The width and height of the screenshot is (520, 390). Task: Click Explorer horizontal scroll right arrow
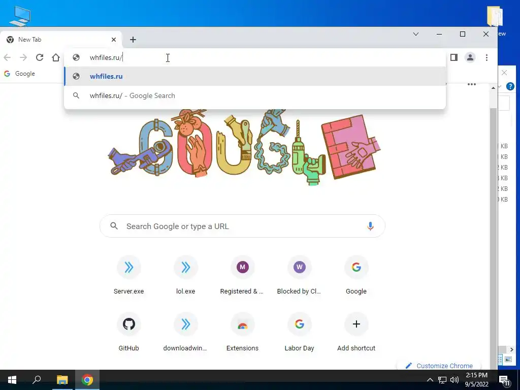click(511, 349)
